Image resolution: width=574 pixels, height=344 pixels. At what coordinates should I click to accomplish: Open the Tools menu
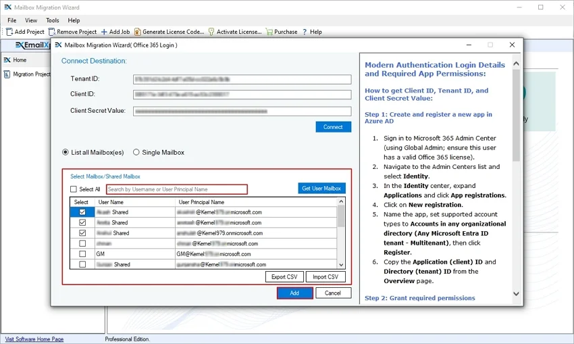(x=53, y=20)
